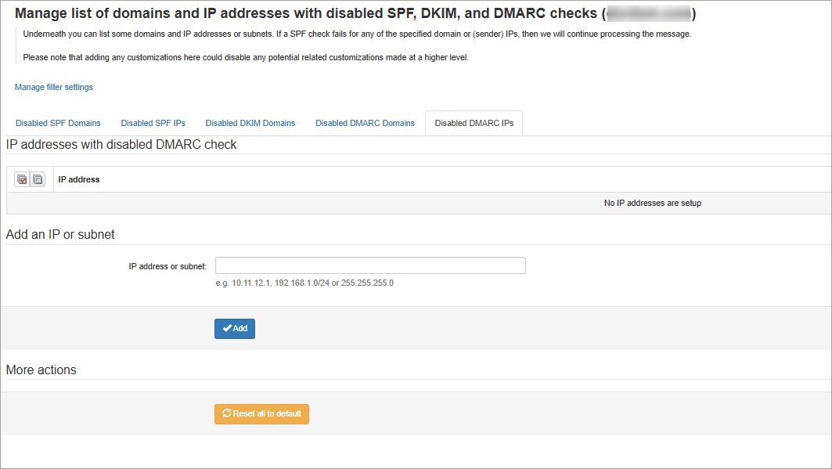Click the IP address column header
The image size is (832, 469).
(x=79, y=179)
